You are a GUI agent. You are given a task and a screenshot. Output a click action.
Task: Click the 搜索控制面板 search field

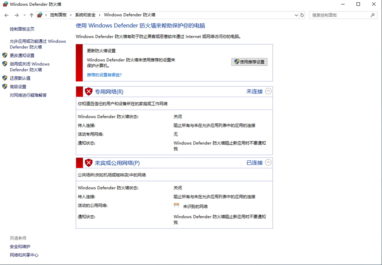pos(339,15)
